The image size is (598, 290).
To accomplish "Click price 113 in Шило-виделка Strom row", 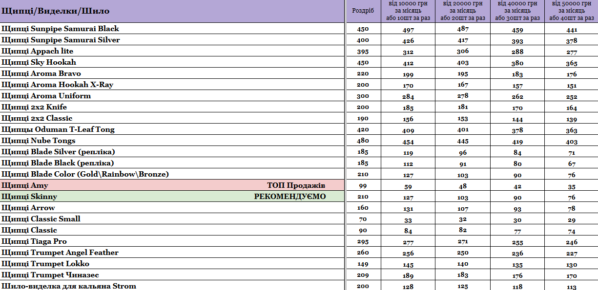I will pos(572,287).
